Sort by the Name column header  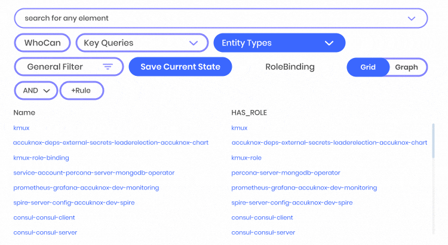coord(24,112)
